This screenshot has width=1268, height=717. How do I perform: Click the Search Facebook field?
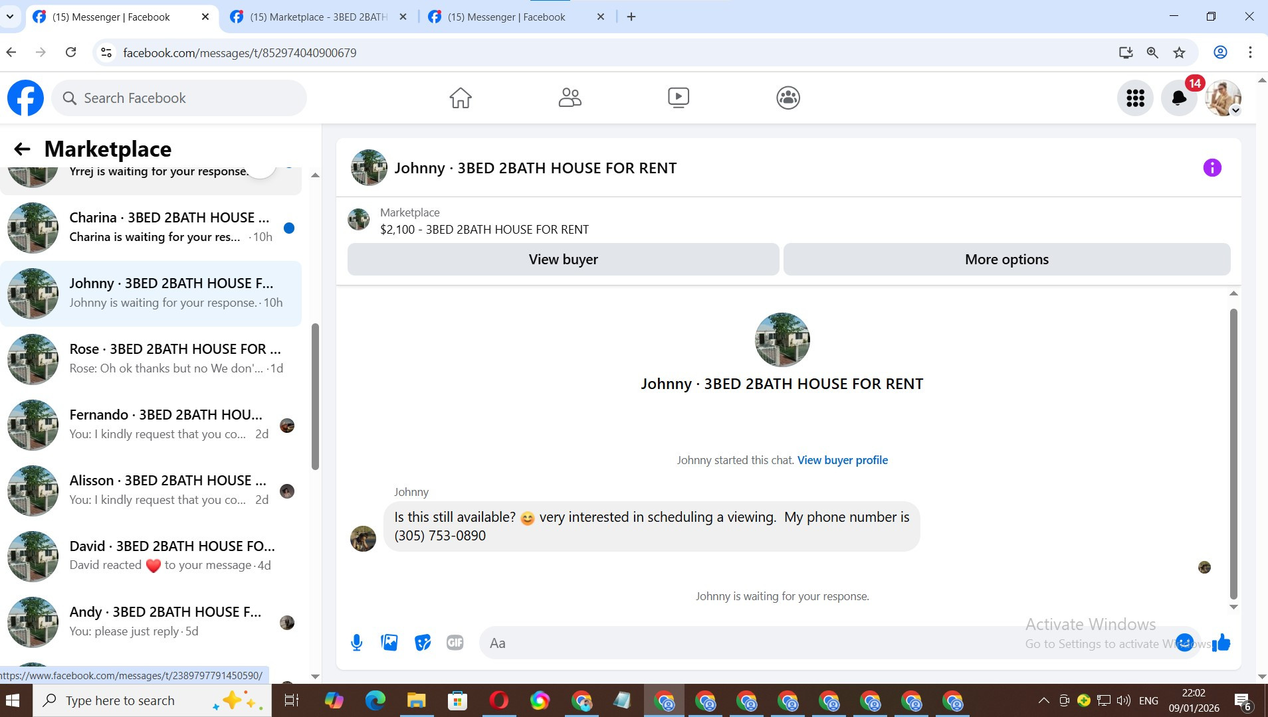[179, 98]
